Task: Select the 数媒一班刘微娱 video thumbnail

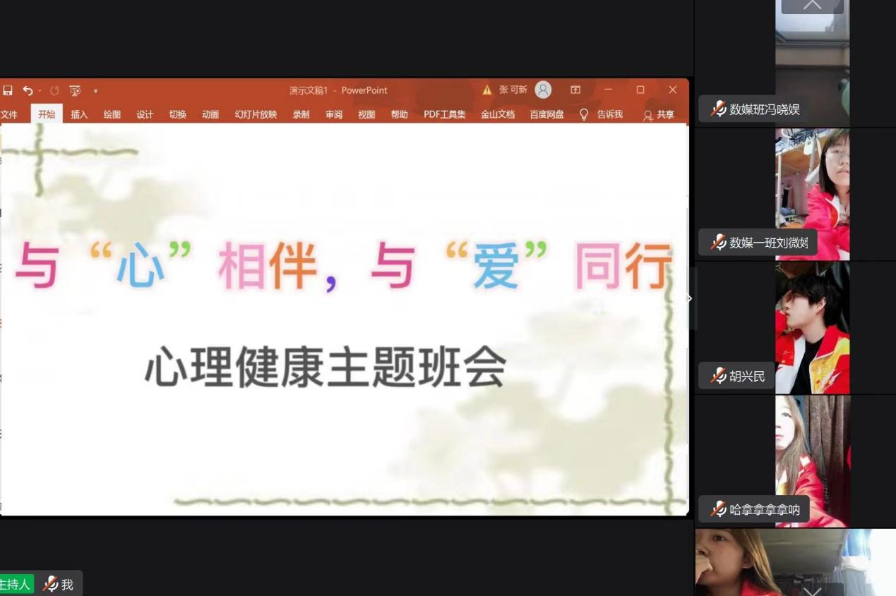Action: coord(812,194)
